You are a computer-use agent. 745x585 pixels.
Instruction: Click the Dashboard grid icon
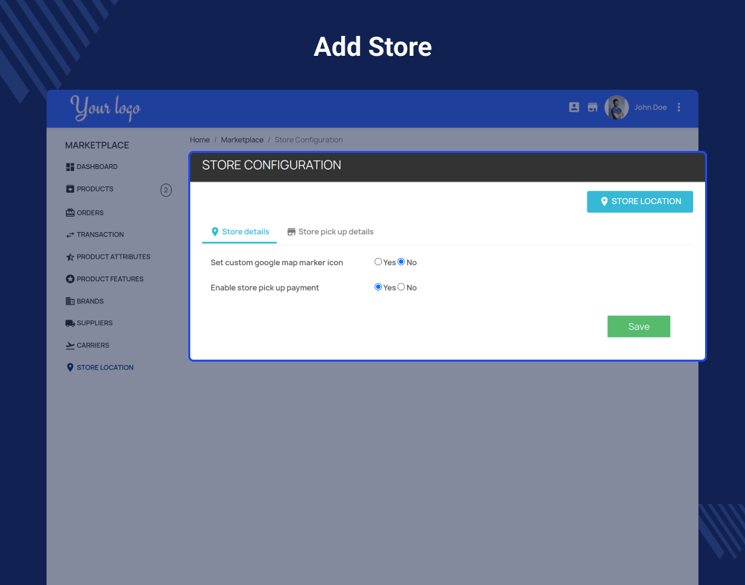(x=70, y=167)
